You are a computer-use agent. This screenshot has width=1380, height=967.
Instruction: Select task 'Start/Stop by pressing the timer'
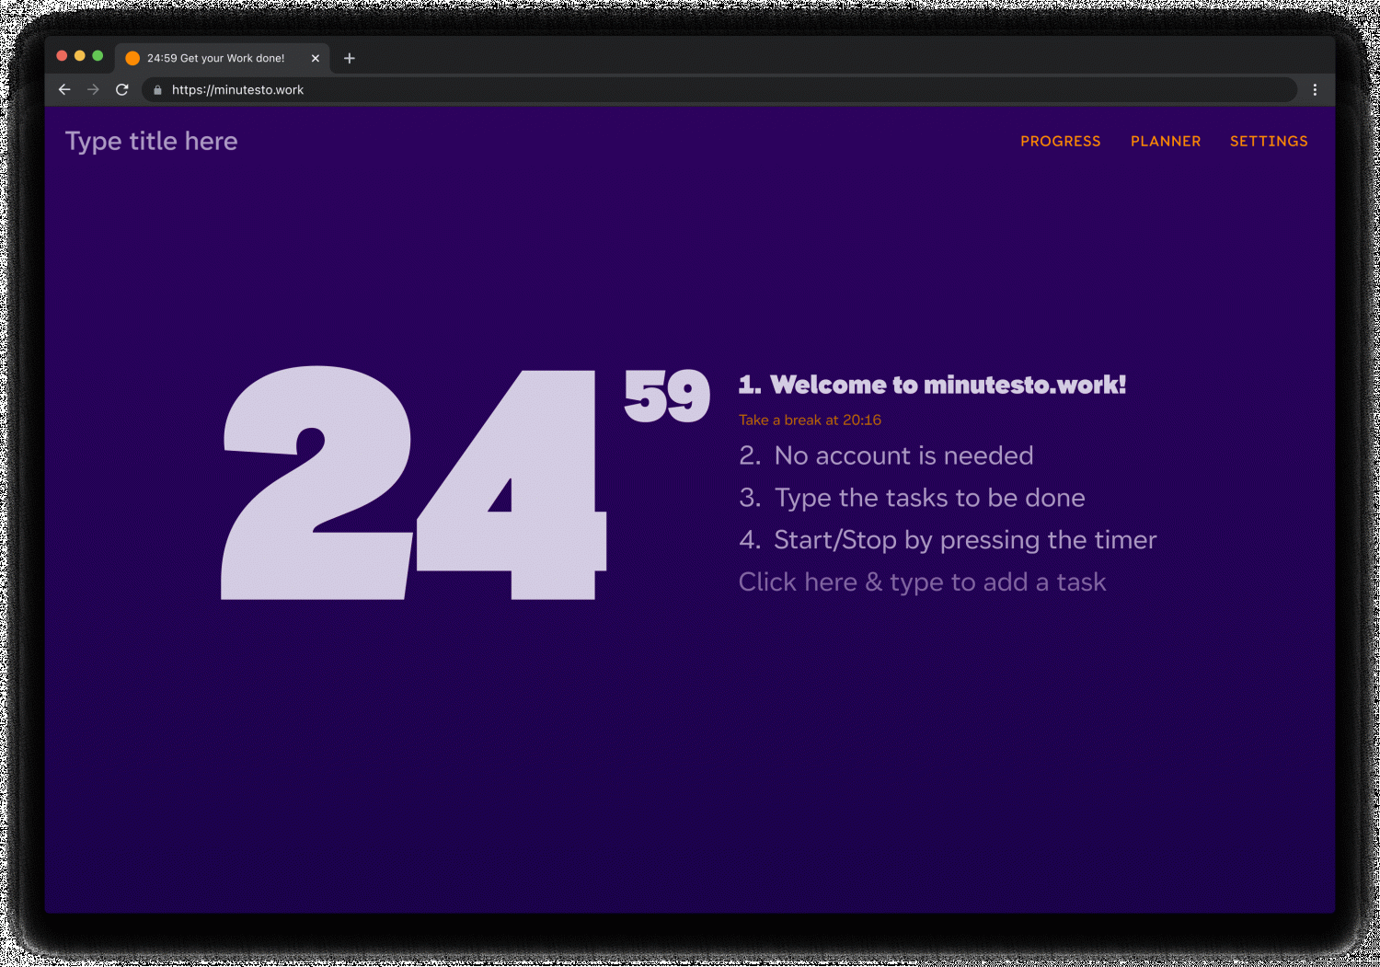click(x=965, y=540)
